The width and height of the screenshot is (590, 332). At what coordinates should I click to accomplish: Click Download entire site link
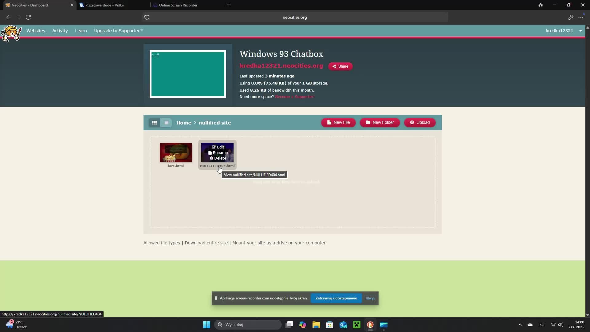click(x=206, y=243)
